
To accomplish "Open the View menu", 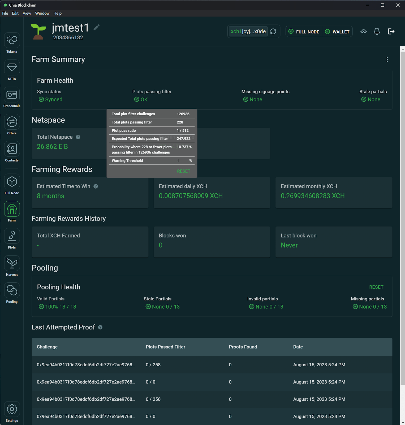I will point(27,13).
